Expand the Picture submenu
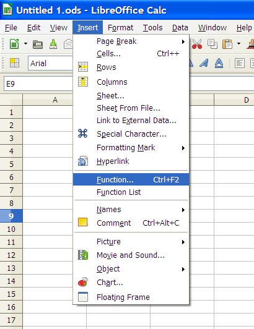 tap(131, 242)
